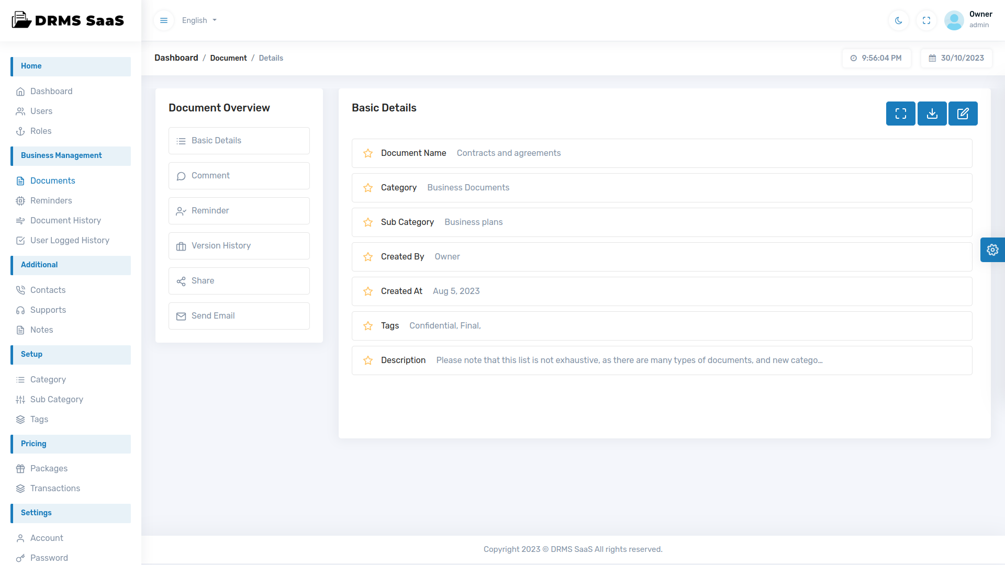Open Sub Category in sidebar Setup
Image resolution: width=1005 pixels, height=565 pixels.
(57, 399)
